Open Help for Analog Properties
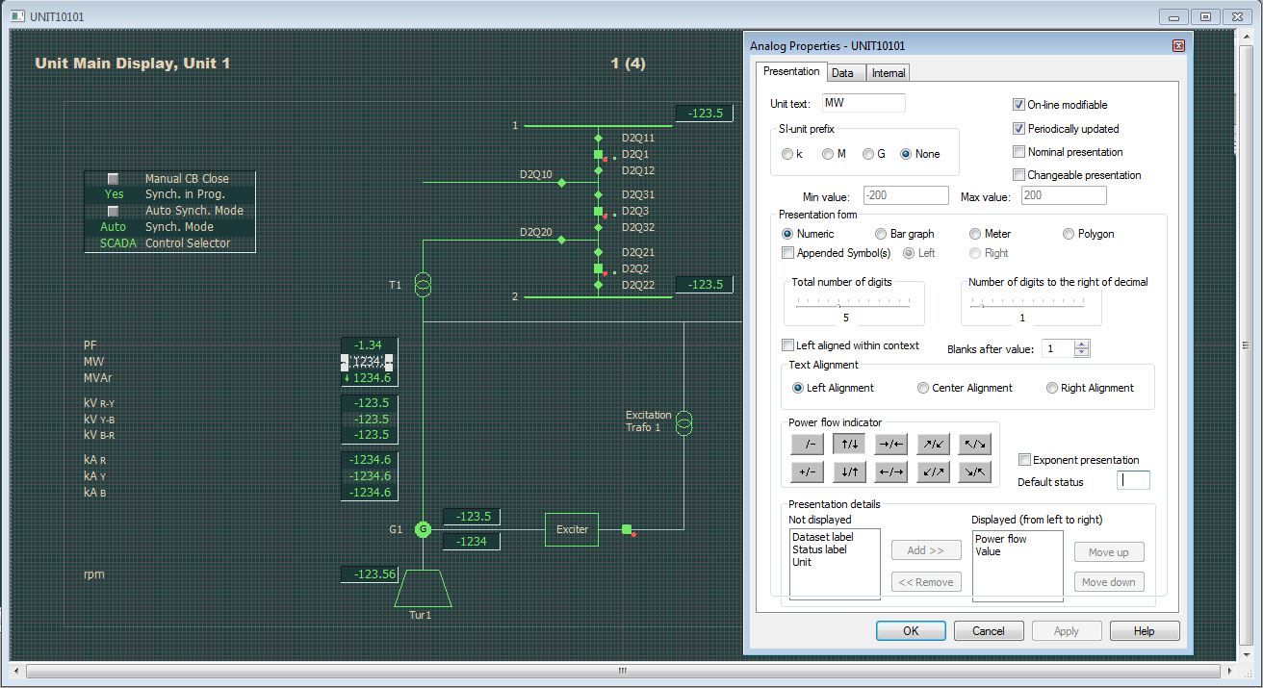 [1145, 631]
